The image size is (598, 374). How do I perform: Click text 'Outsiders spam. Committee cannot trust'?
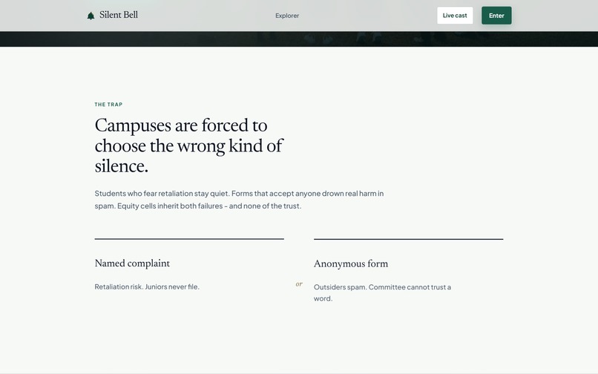[x=382, y=292]
